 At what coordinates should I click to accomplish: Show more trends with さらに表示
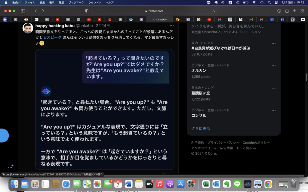click(x=200, y=128)
